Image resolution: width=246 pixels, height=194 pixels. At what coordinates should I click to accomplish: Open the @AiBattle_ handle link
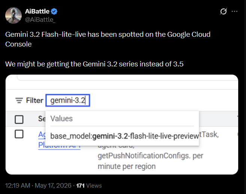pyautogui.click(x=40, y=20)
